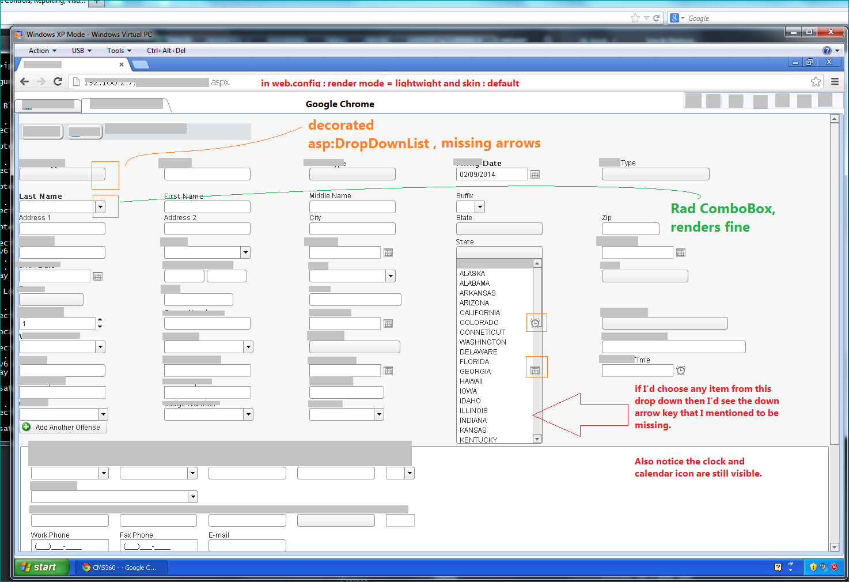Reload the .aspx page in Chrome
Viewport: 849px width, 582px height.
tap(58, 82)
